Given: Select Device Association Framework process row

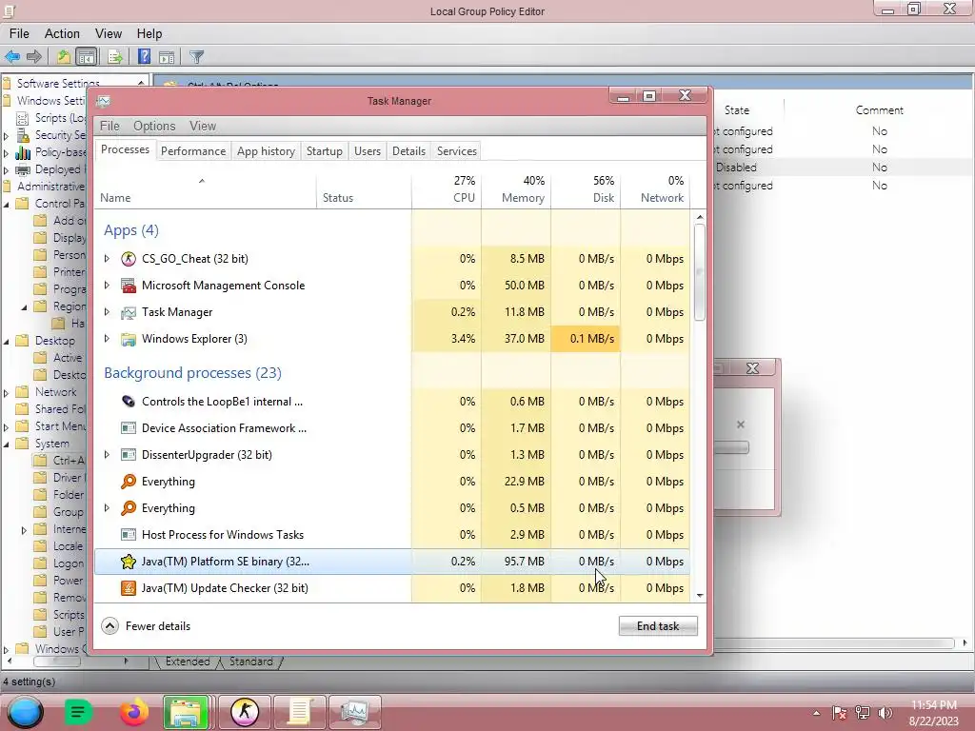Looking at the screenshot, I should [391, 428].
